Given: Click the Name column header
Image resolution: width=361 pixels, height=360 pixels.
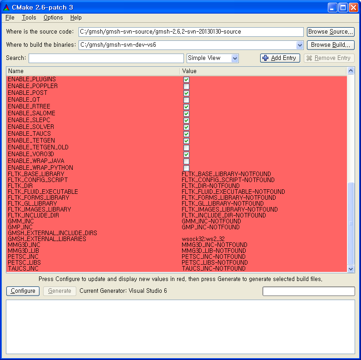Looking at the screenshot, I should (93, 71).
